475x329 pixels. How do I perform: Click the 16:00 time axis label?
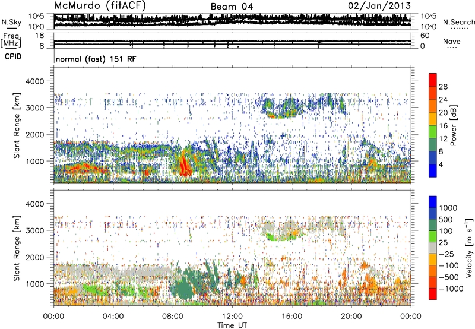292,317
